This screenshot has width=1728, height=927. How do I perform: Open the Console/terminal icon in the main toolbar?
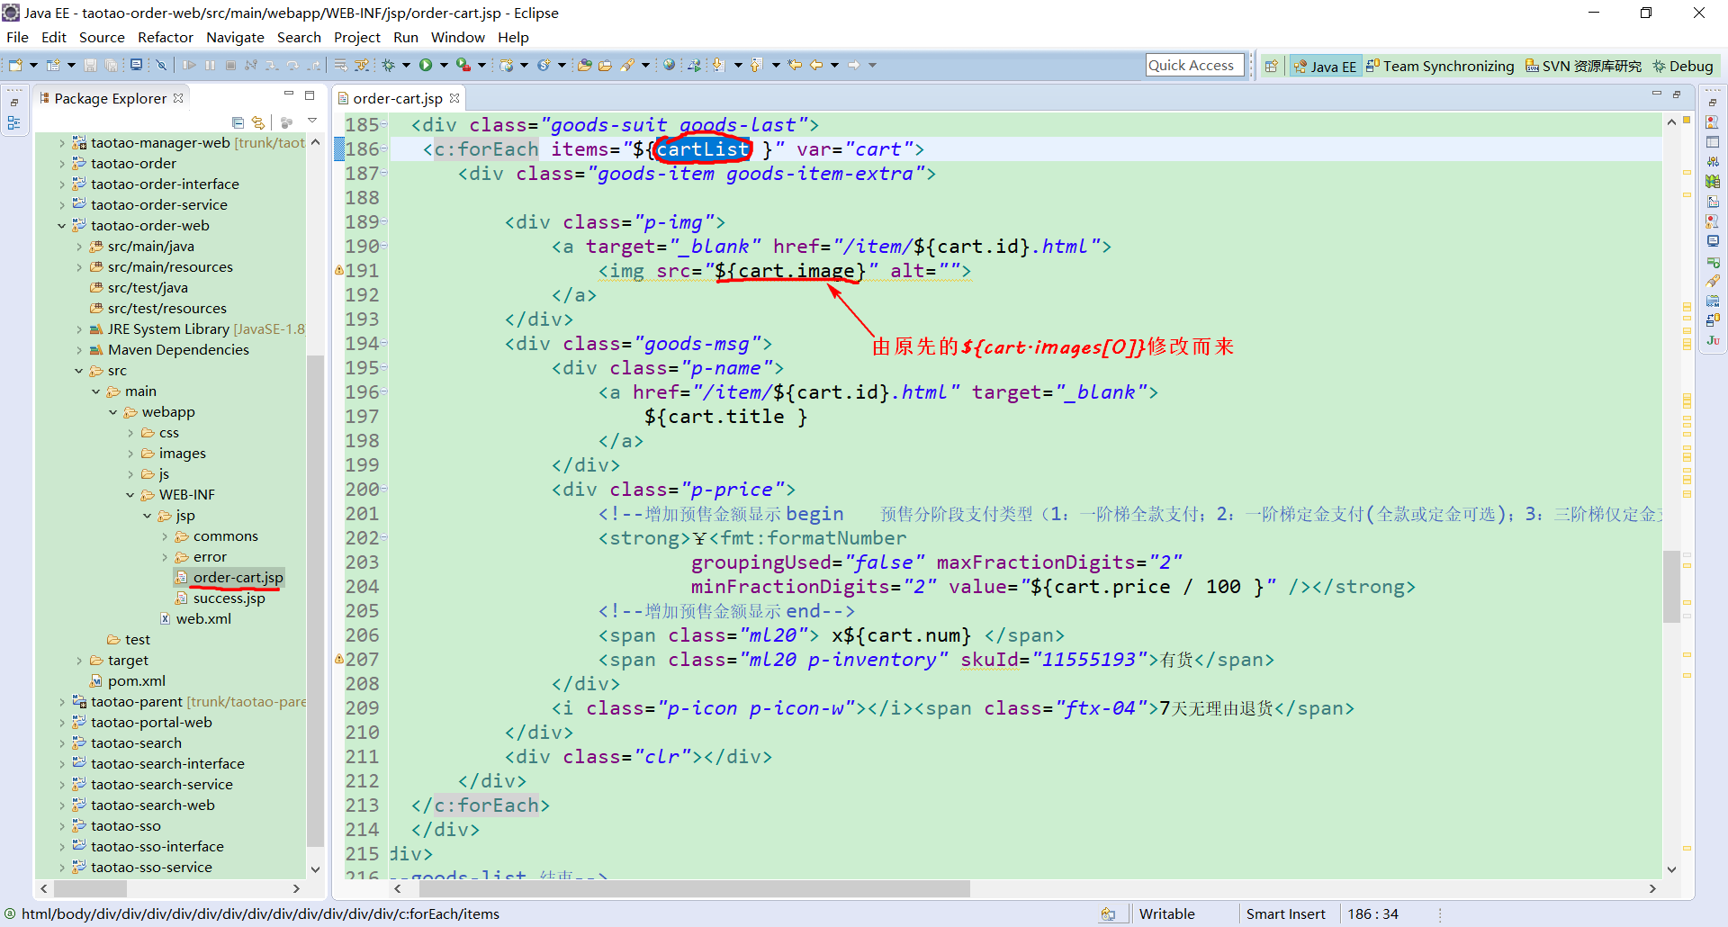136,65
